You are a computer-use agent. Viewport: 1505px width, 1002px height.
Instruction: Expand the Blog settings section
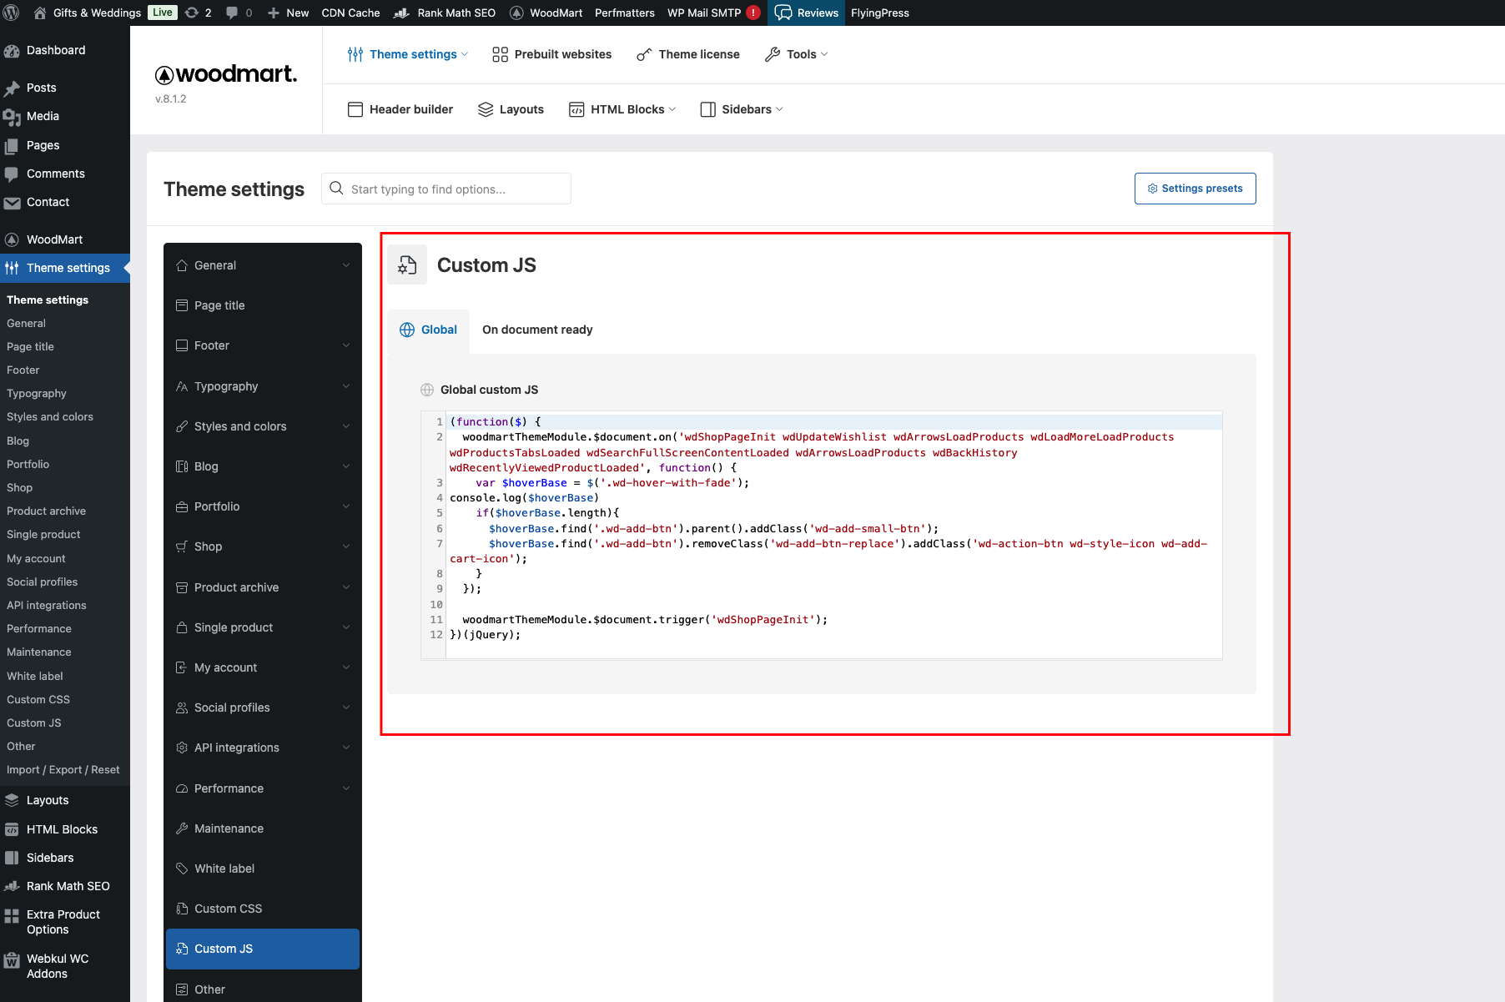[263, 466]
